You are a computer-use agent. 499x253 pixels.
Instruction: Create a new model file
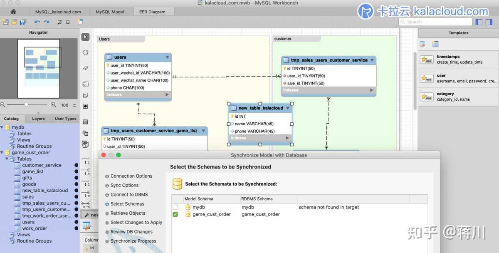(5, 22)
